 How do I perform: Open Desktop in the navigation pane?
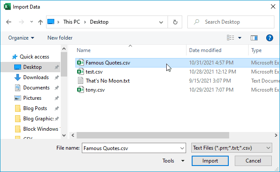32,67
